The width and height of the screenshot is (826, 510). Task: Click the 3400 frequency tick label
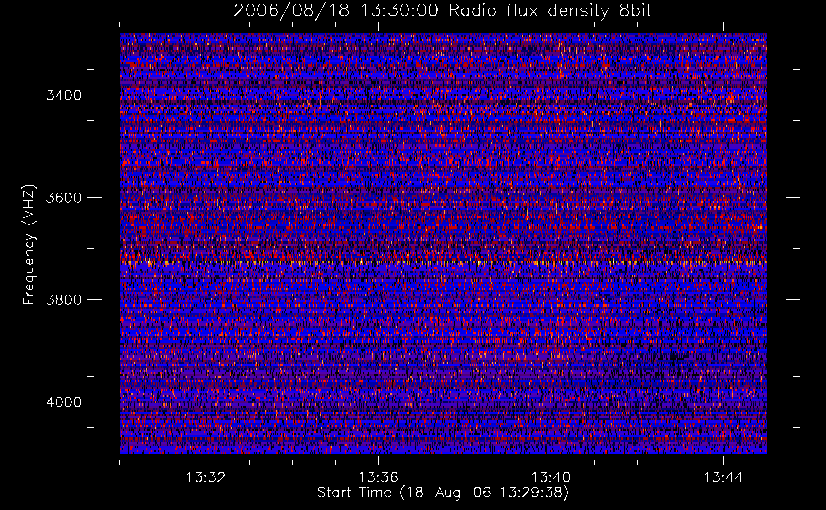[x=64, y=95]
